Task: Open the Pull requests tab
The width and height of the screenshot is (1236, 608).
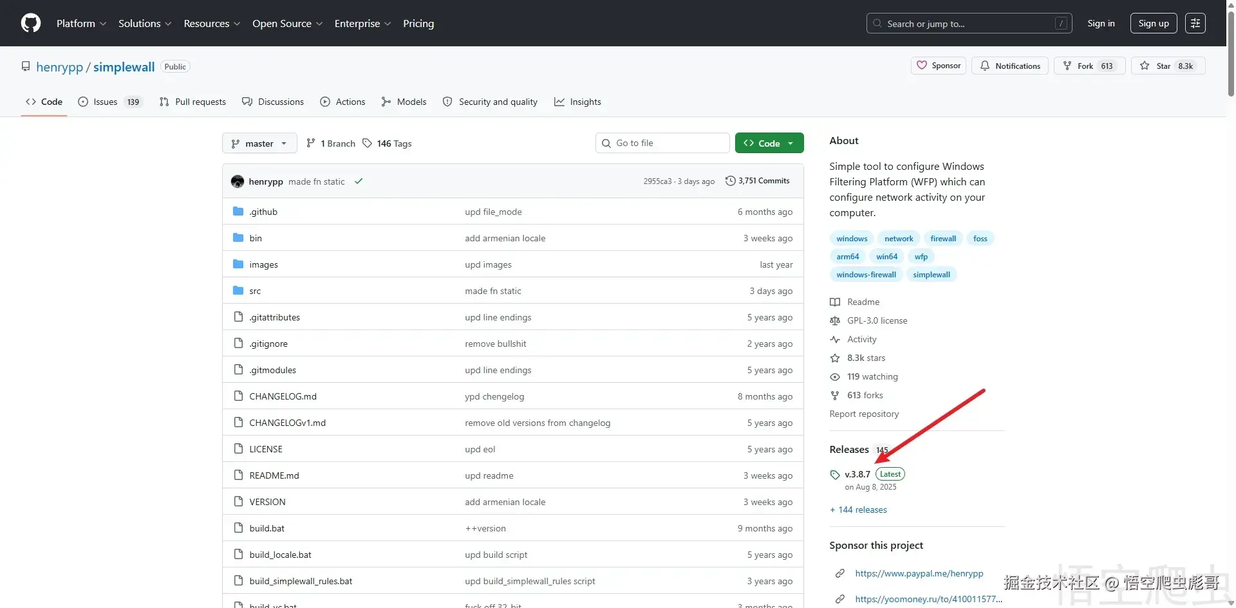Action: [x=192, y=102]
